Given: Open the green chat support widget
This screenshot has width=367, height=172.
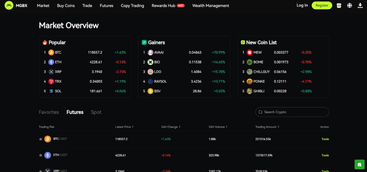Looking at the screenshot, I should coord(359,164).
